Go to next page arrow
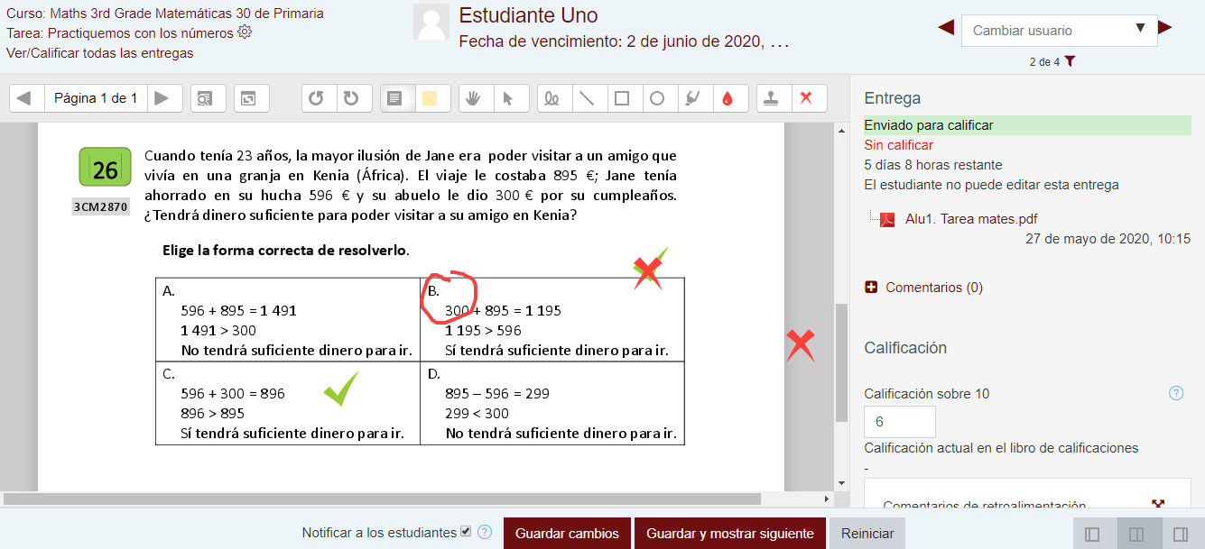1205x549 pixels. click(162, 98)
